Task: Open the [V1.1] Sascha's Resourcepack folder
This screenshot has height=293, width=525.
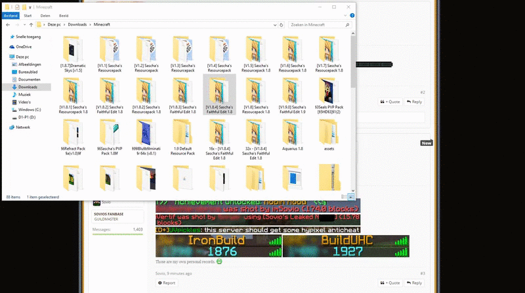Action: pyautogui.click(x=110, y=54)
